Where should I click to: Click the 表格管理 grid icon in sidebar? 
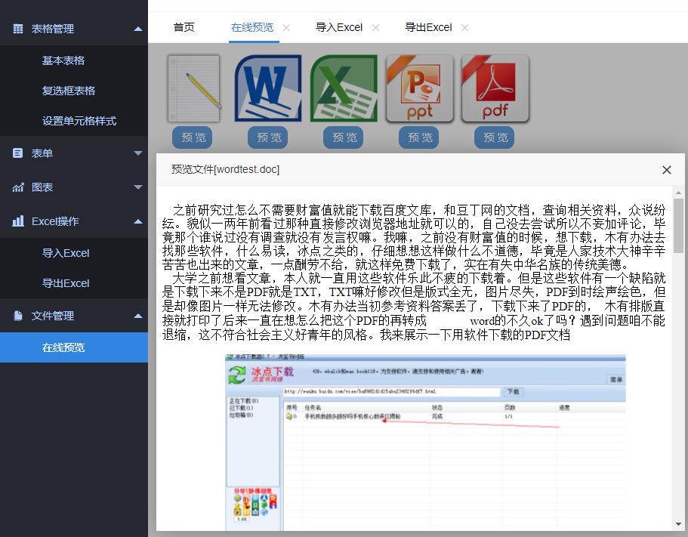(18, 28)
